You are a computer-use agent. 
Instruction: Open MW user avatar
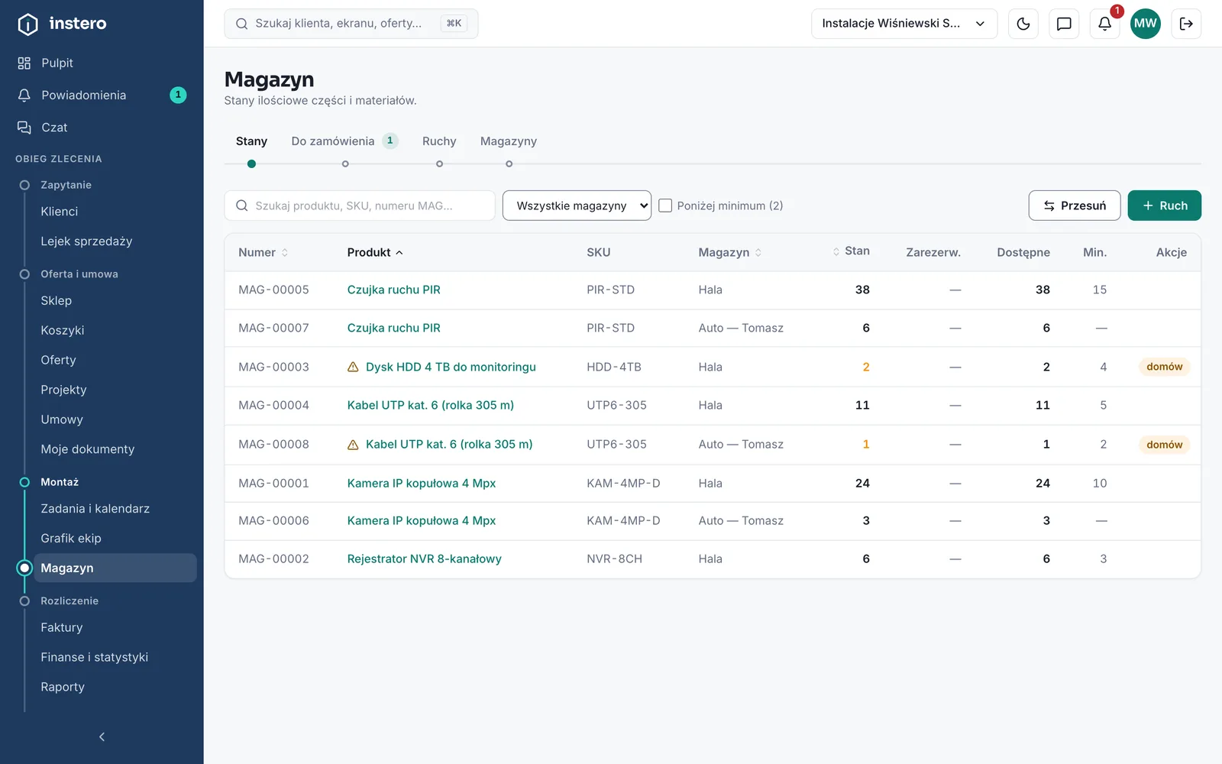click(x=1145, y=24)
